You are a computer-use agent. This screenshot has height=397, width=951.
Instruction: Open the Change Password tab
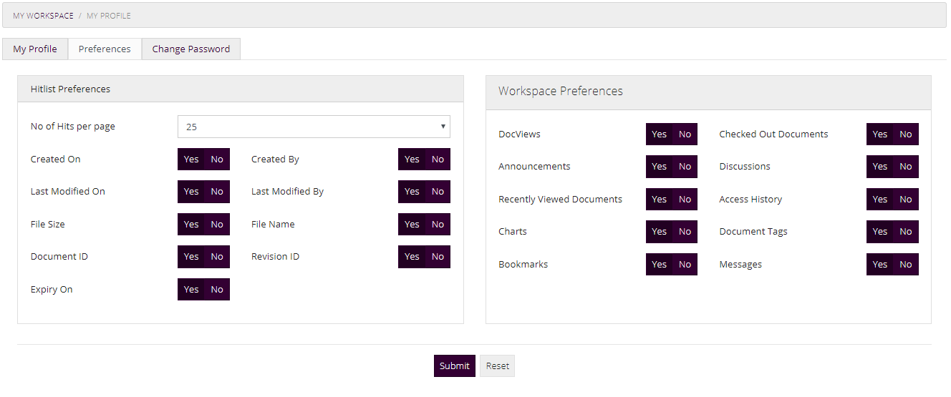(190, 49)
